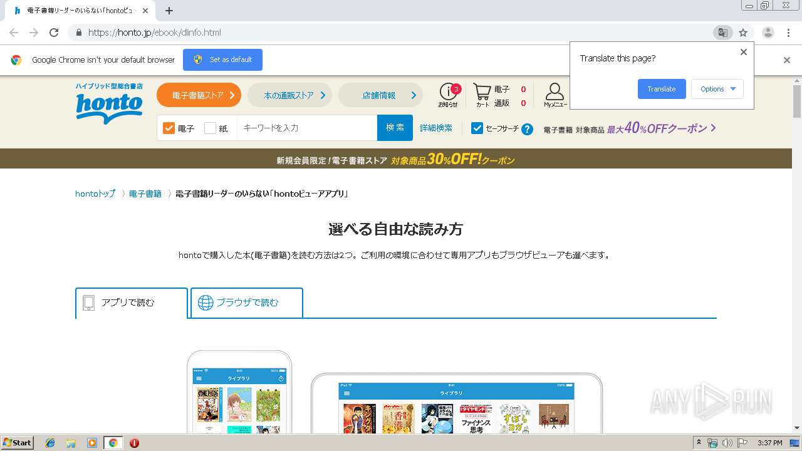Open File Explorer folder from taskbar

71,443
